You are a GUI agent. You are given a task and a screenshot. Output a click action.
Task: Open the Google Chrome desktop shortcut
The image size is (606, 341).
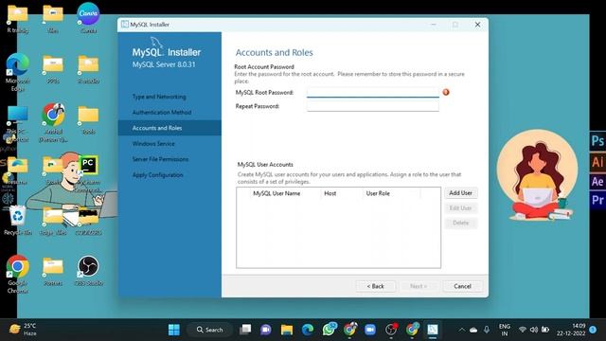coord(17,274)
